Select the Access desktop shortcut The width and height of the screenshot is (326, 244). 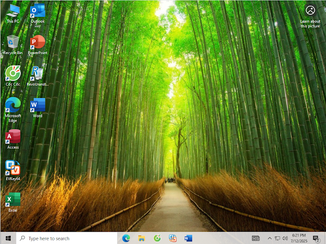13,139
